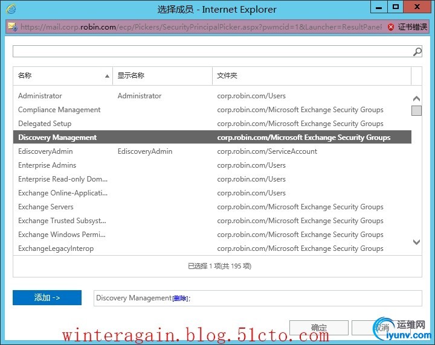435x345 pixels.
Task: Click folder cell of Exchange Servers row
Action: click(x=300, y=207)
